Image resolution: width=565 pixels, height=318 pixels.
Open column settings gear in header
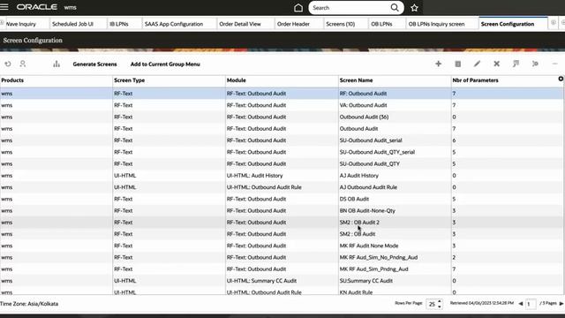561,79
